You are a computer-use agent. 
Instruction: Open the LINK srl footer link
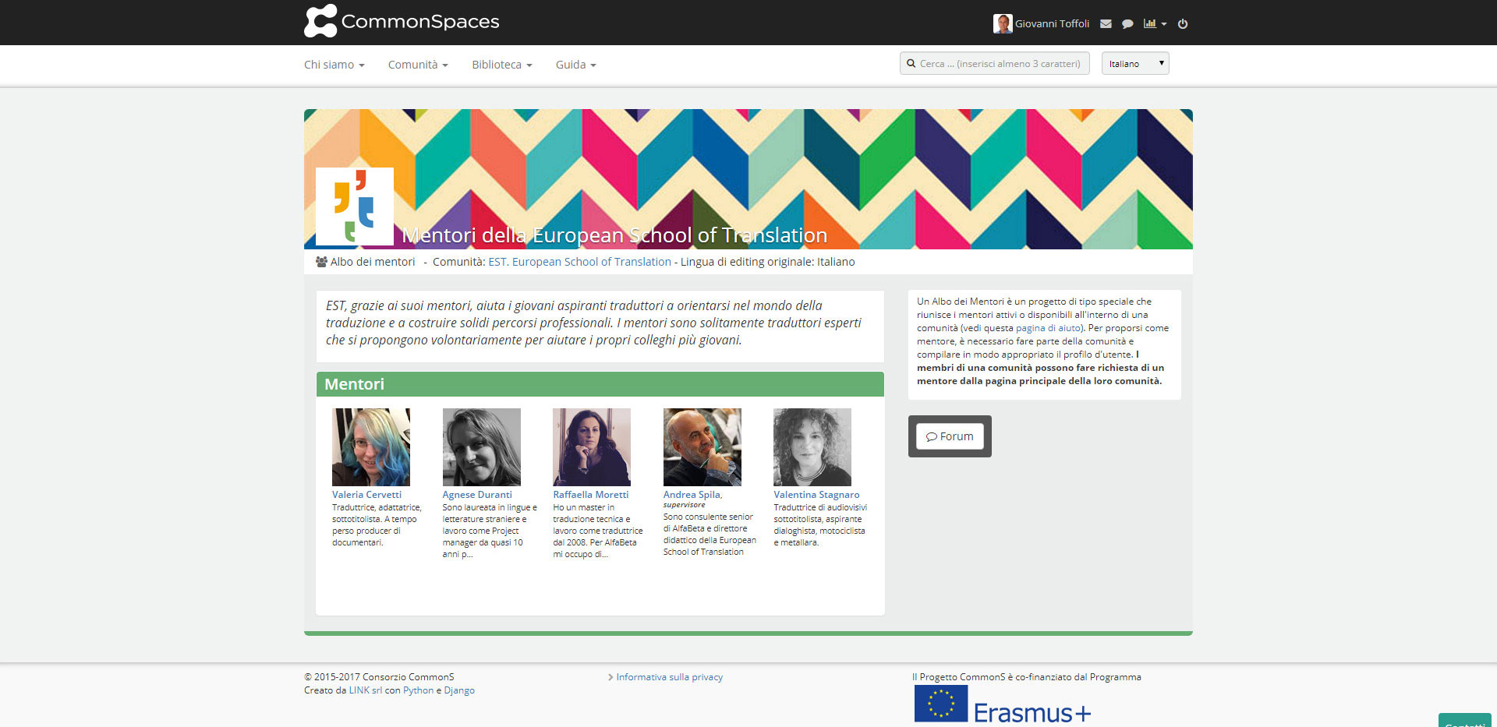tap(366, 690)
